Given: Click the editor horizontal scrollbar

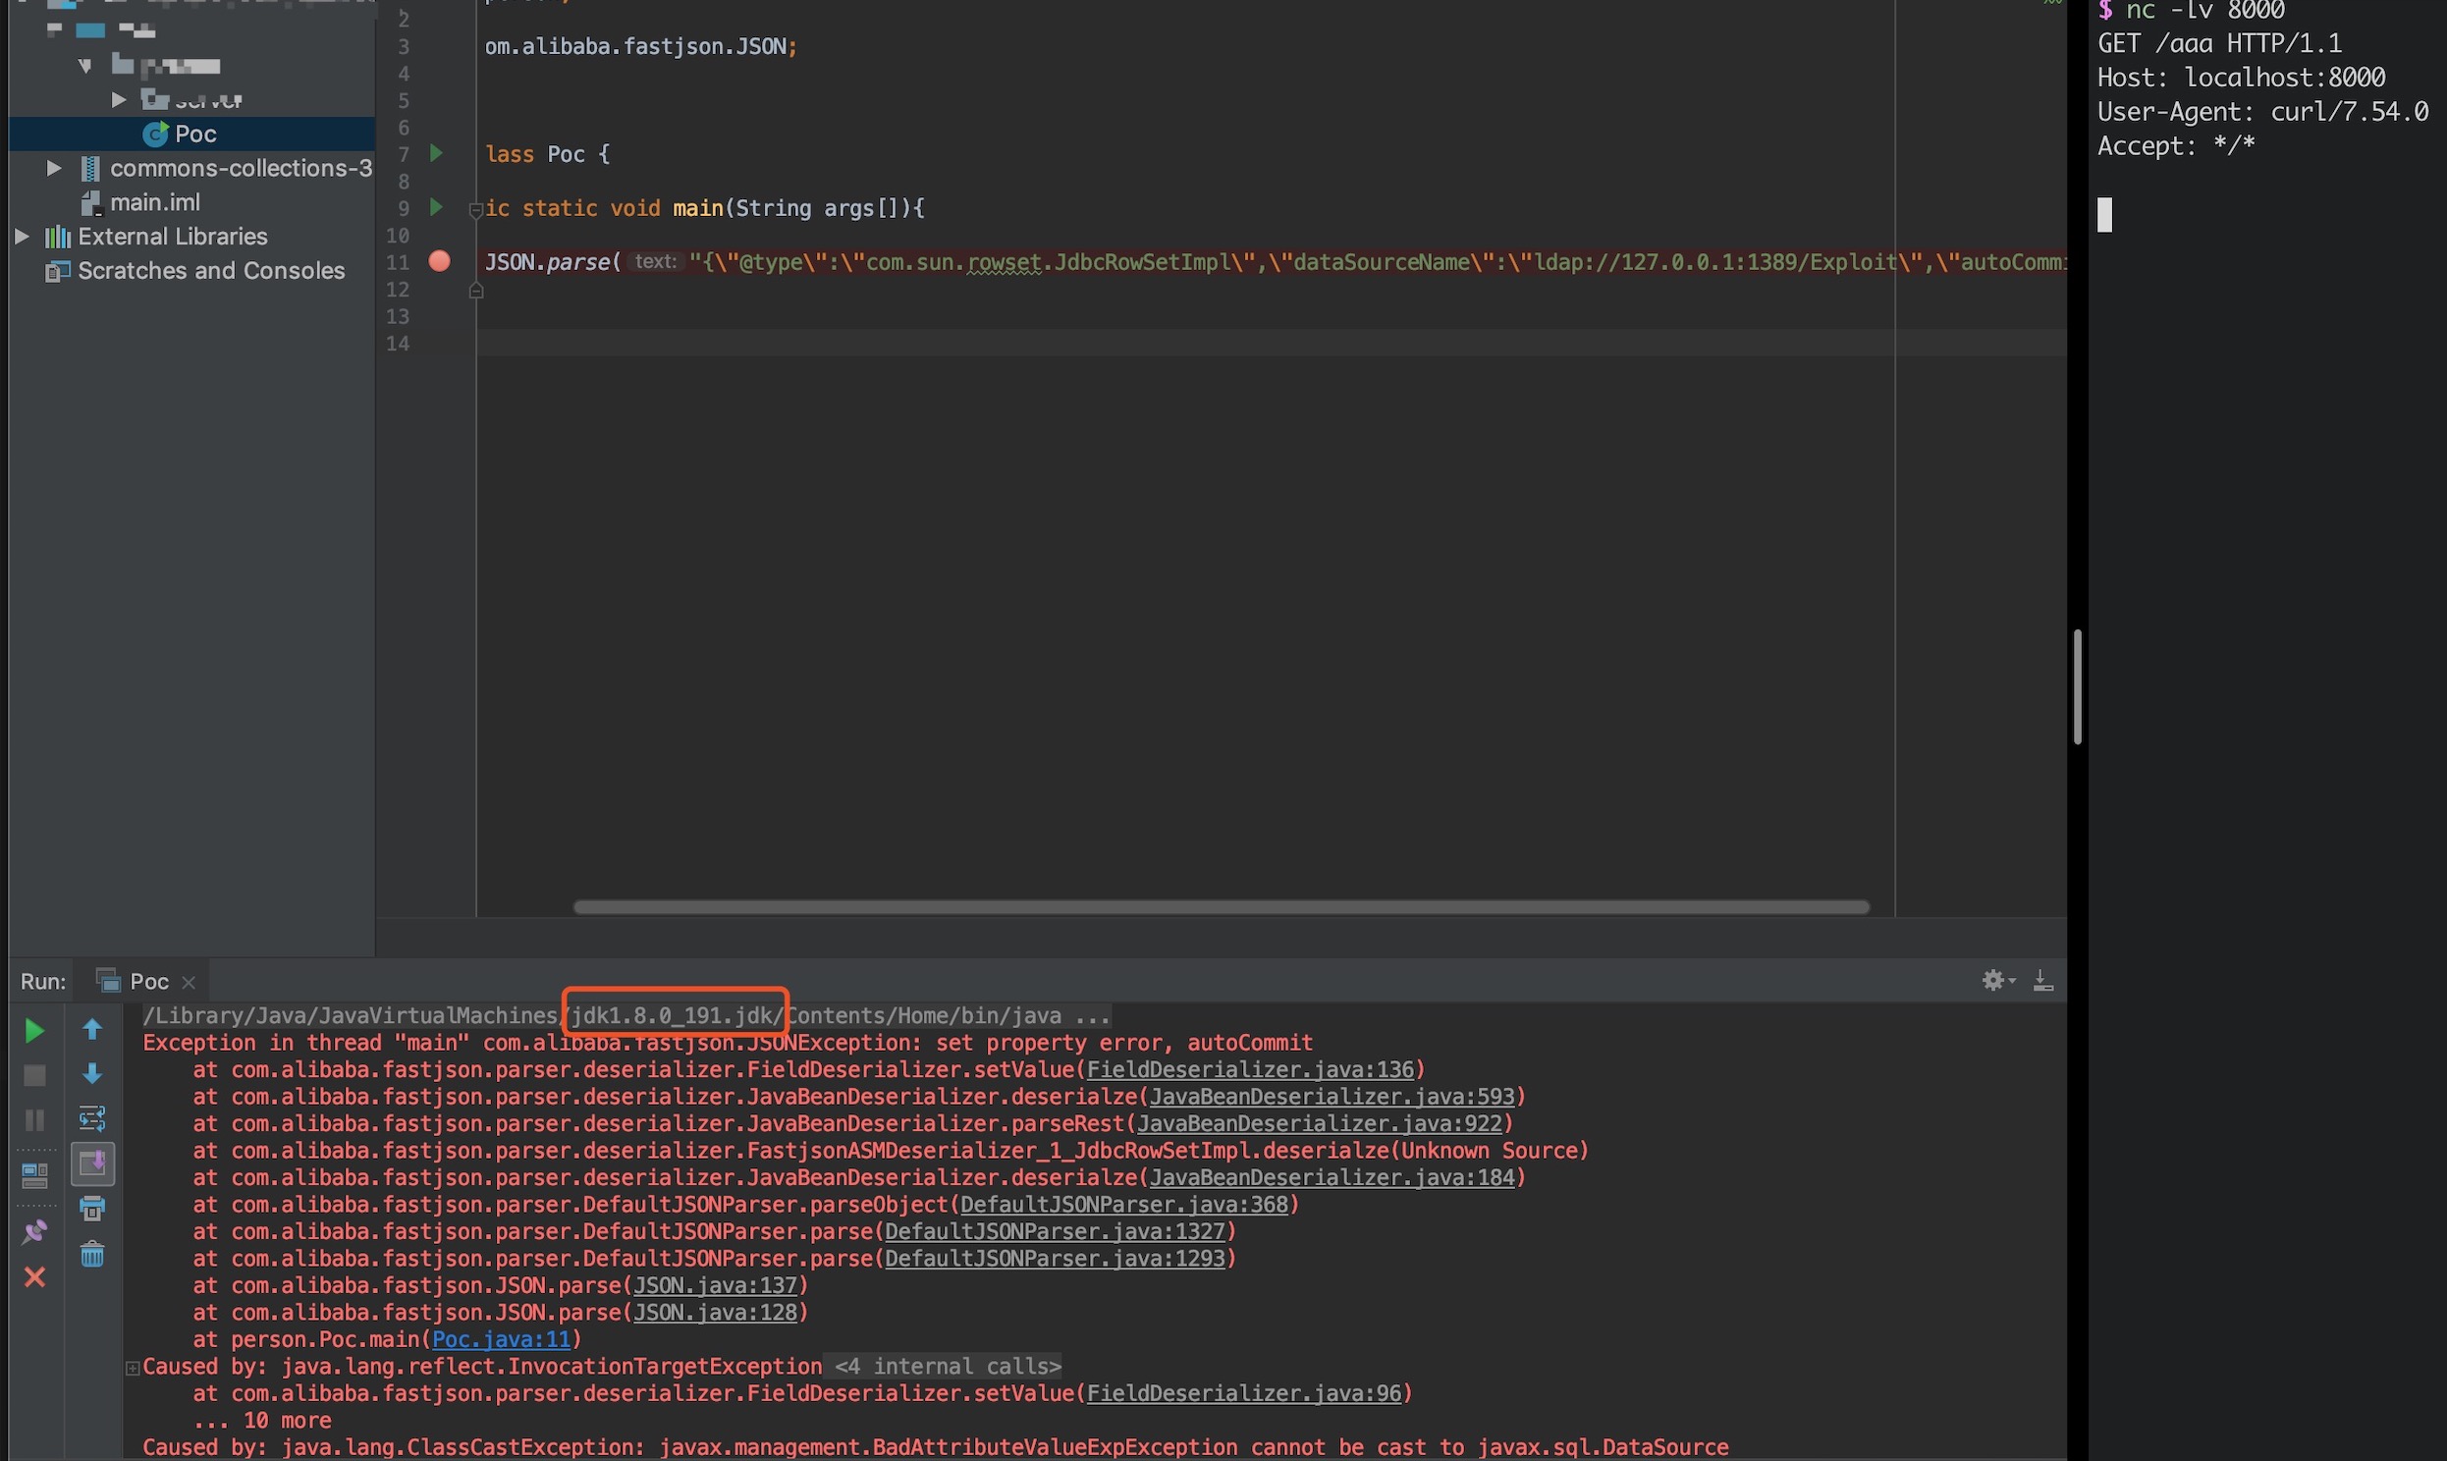Looking at the screenshot, I should click(x=1221, y=907).
